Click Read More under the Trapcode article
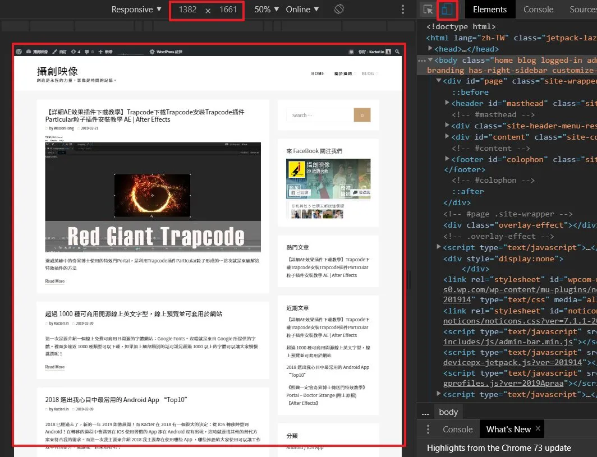Viewport: 597px width, 457px height. coord(55,281)
